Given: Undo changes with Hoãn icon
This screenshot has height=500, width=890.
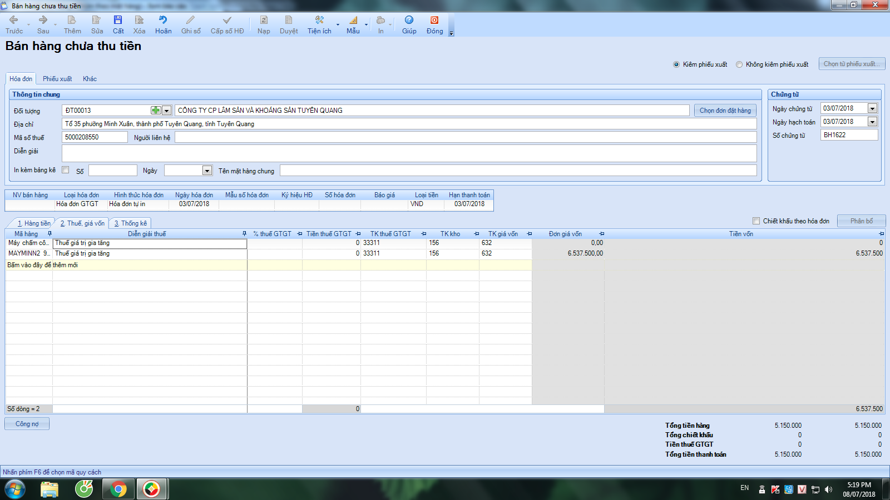Looking at the screenshot, I should tap(163, 25).
